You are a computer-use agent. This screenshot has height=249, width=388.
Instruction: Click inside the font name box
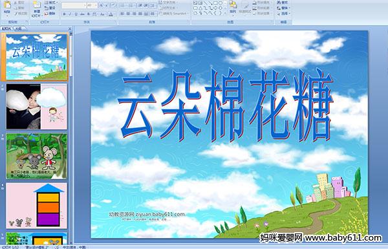72,5
